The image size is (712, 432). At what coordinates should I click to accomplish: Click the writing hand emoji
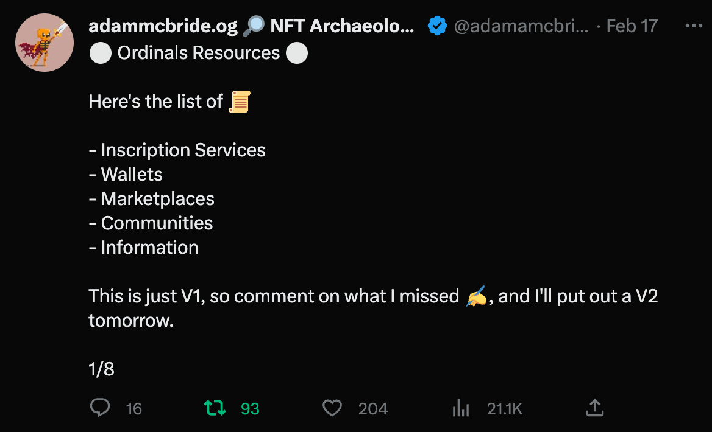coord(476,297)
